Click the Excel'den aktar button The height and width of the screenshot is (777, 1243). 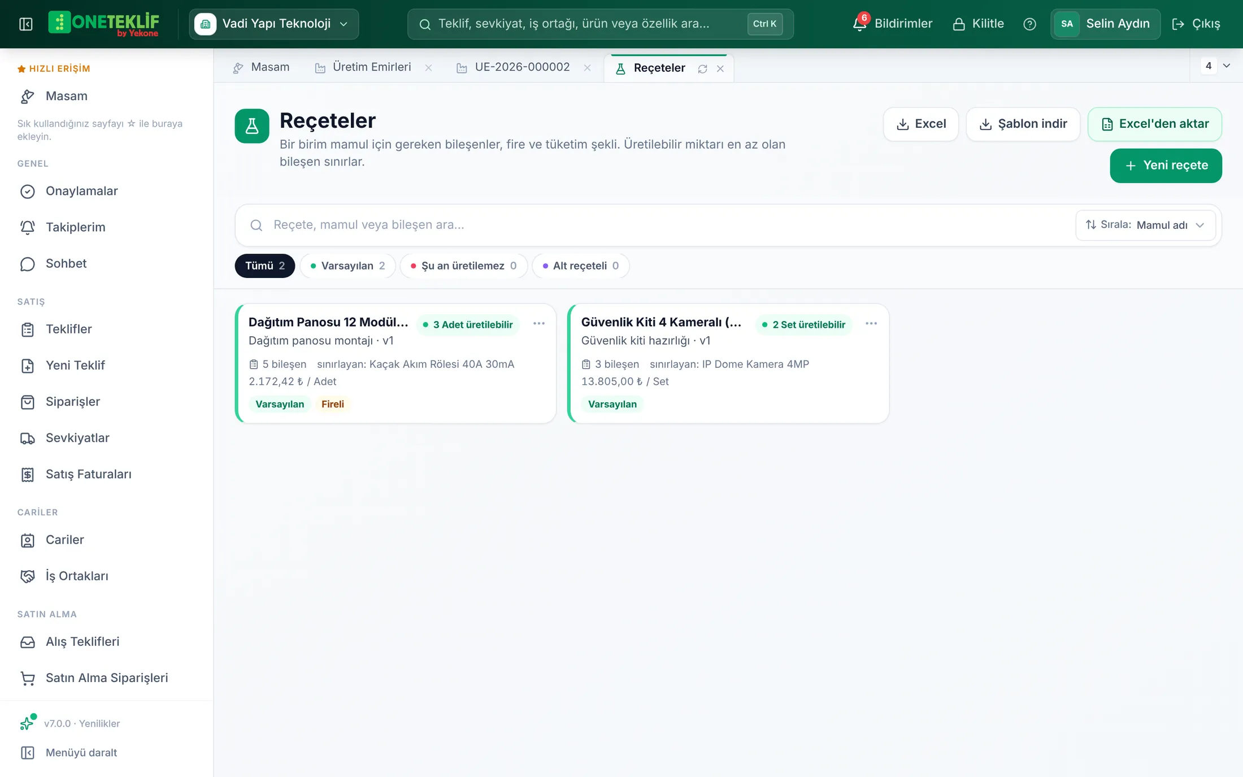point(1154,124)
